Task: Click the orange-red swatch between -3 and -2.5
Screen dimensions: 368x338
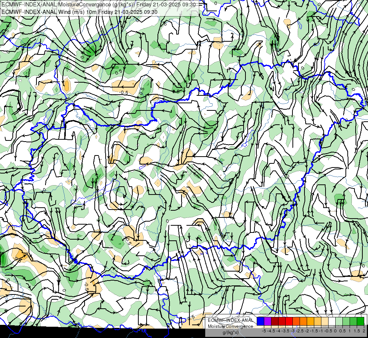Action: point(296,321)
